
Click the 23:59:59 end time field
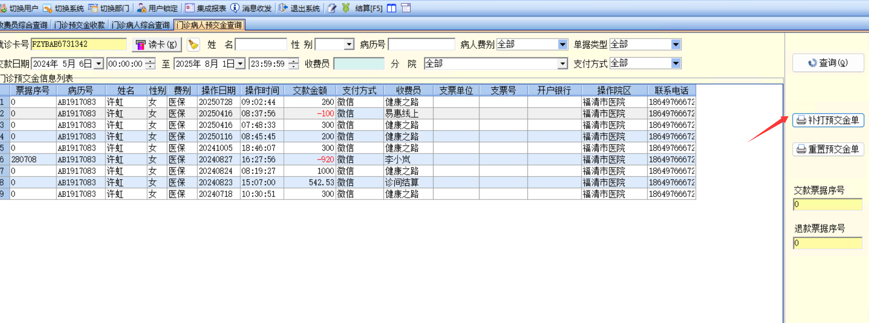click(269, 64)
